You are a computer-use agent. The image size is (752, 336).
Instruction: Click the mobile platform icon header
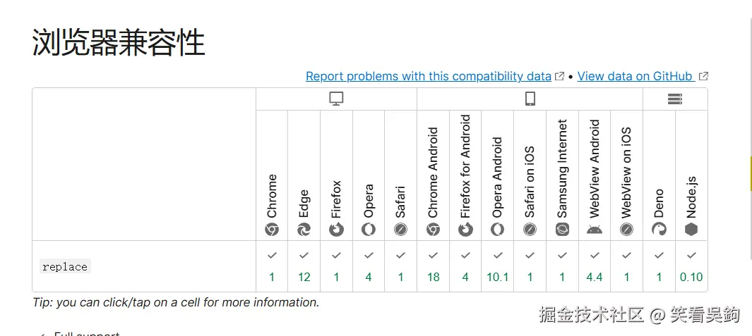tap(530, 99)
